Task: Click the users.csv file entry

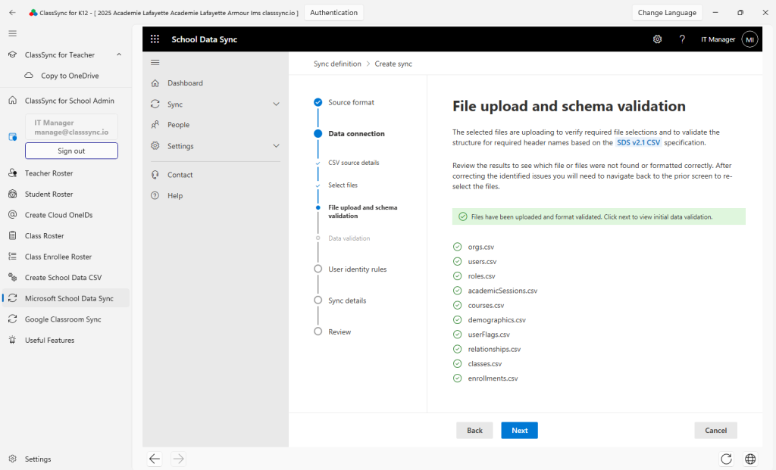Action: pos(482,261)
